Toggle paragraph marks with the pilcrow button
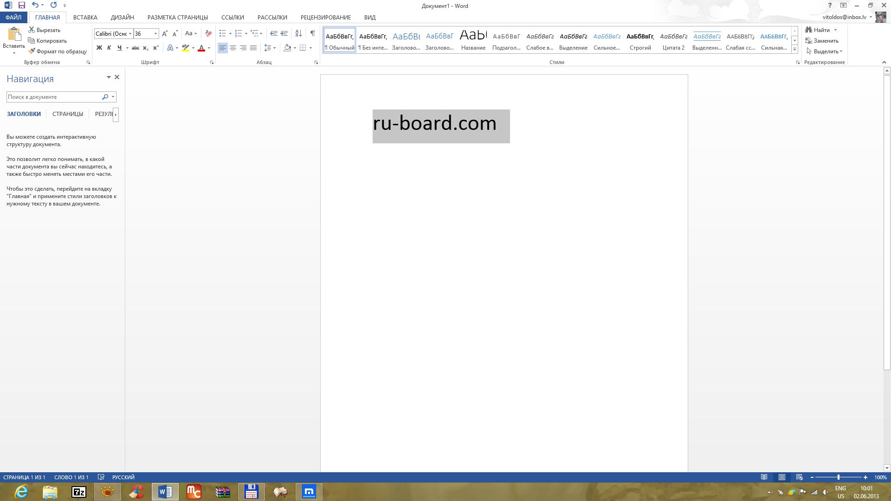Screen dimensions: 891x501 click(313, 33)
